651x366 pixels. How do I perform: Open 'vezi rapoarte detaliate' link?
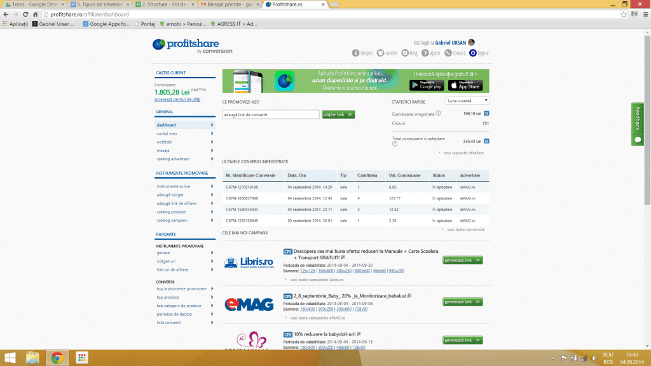coord(463,152)
